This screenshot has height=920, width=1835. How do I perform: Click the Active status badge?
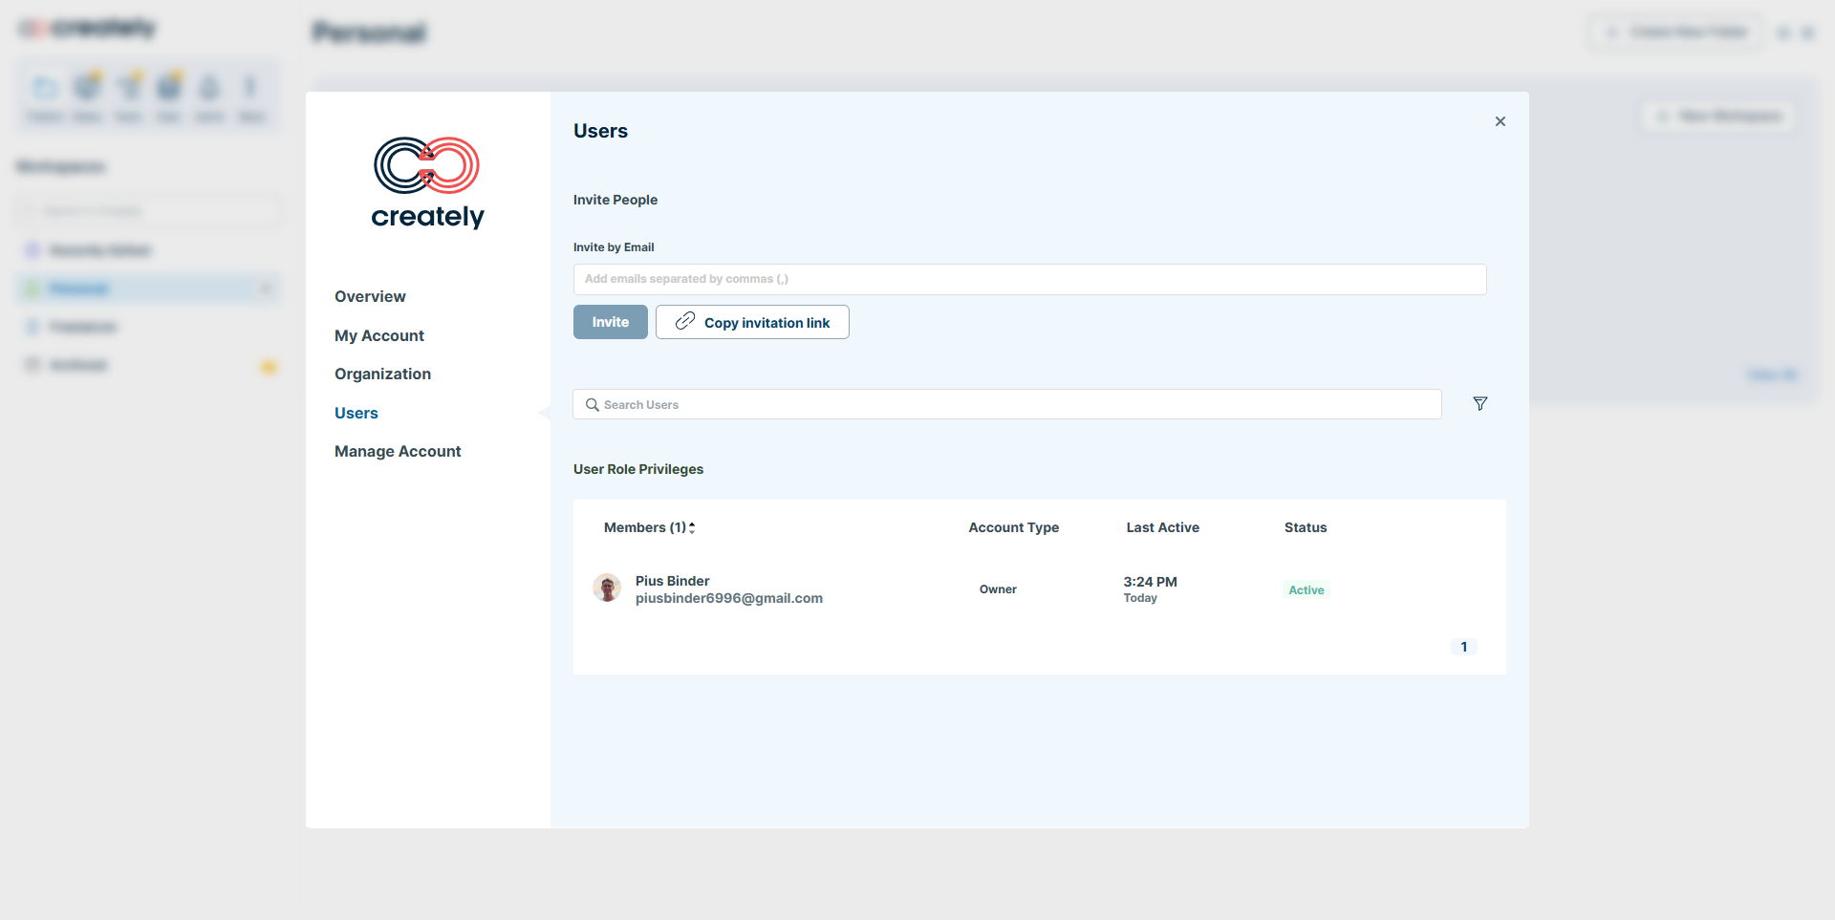(x=1306, y=590)
